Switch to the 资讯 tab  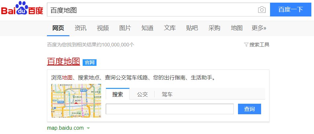click(x=81, y=28)
